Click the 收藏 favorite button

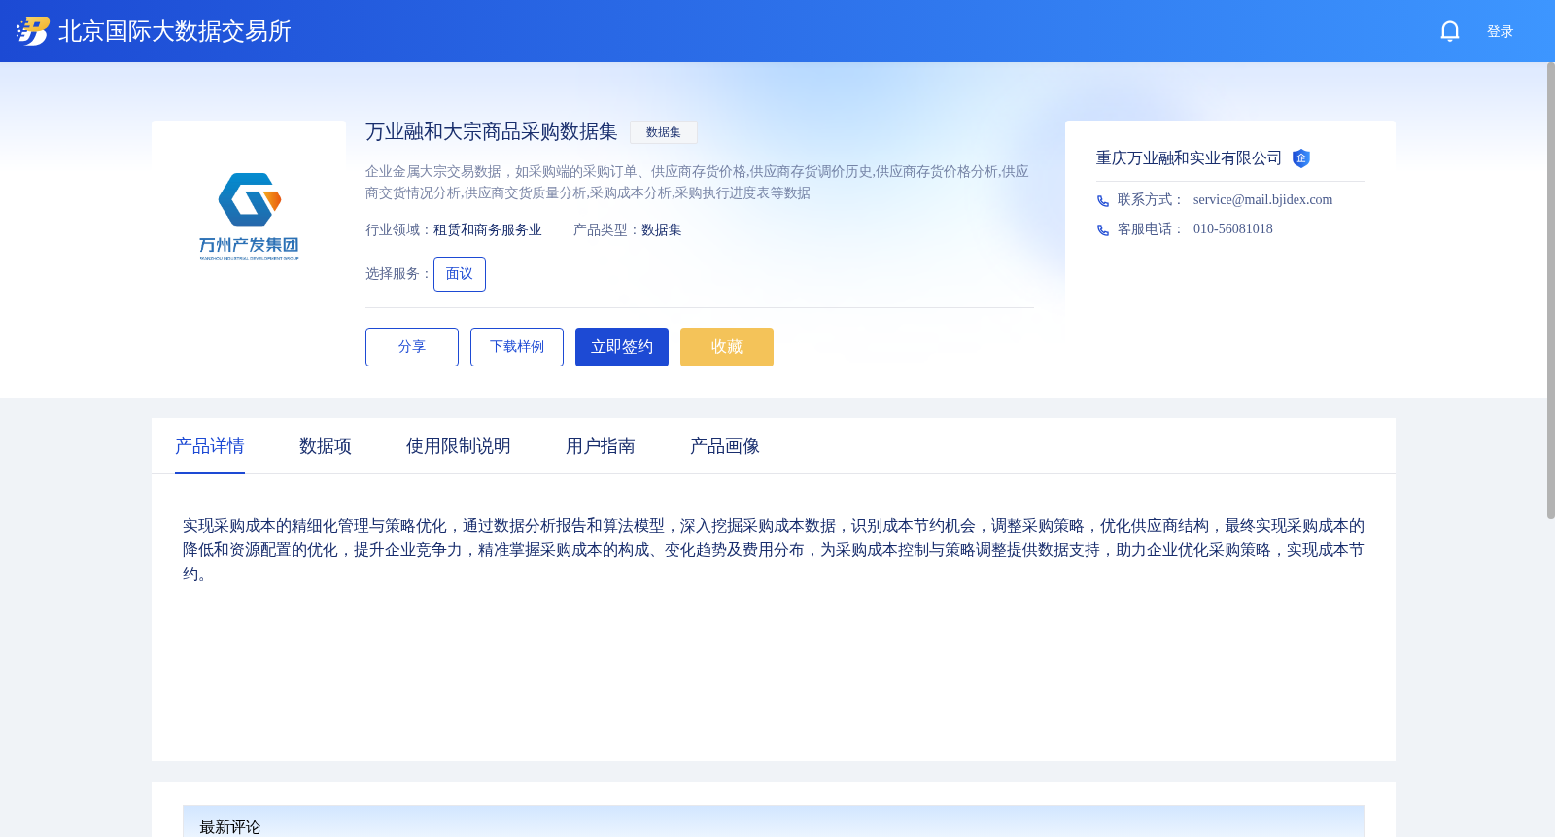click(727, 347)
